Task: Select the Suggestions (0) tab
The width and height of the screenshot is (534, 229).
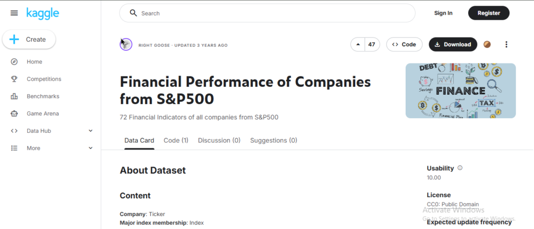Action: pos(273,141)
